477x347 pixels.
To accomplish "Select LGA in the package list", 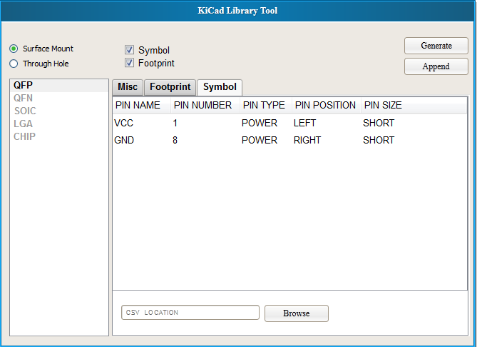I will [59, 124].
